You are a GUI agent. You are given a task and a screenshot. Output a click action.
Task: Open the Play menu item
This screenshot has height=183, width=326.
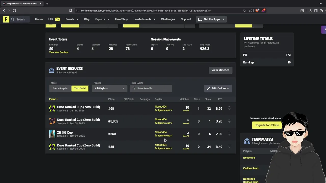pyautogui.click(x=87, y=19)
